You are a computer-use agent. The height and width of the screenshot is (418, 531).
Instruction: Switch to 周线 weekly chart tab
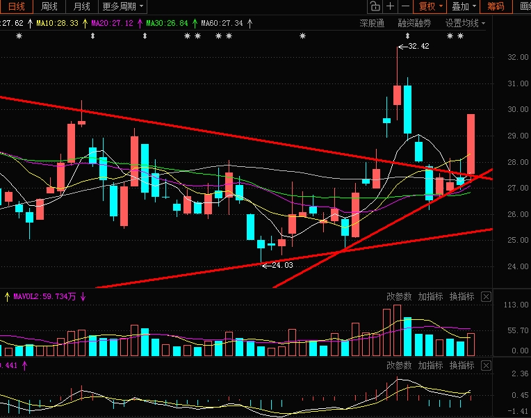pyautogui.click(x=49, y=6)
